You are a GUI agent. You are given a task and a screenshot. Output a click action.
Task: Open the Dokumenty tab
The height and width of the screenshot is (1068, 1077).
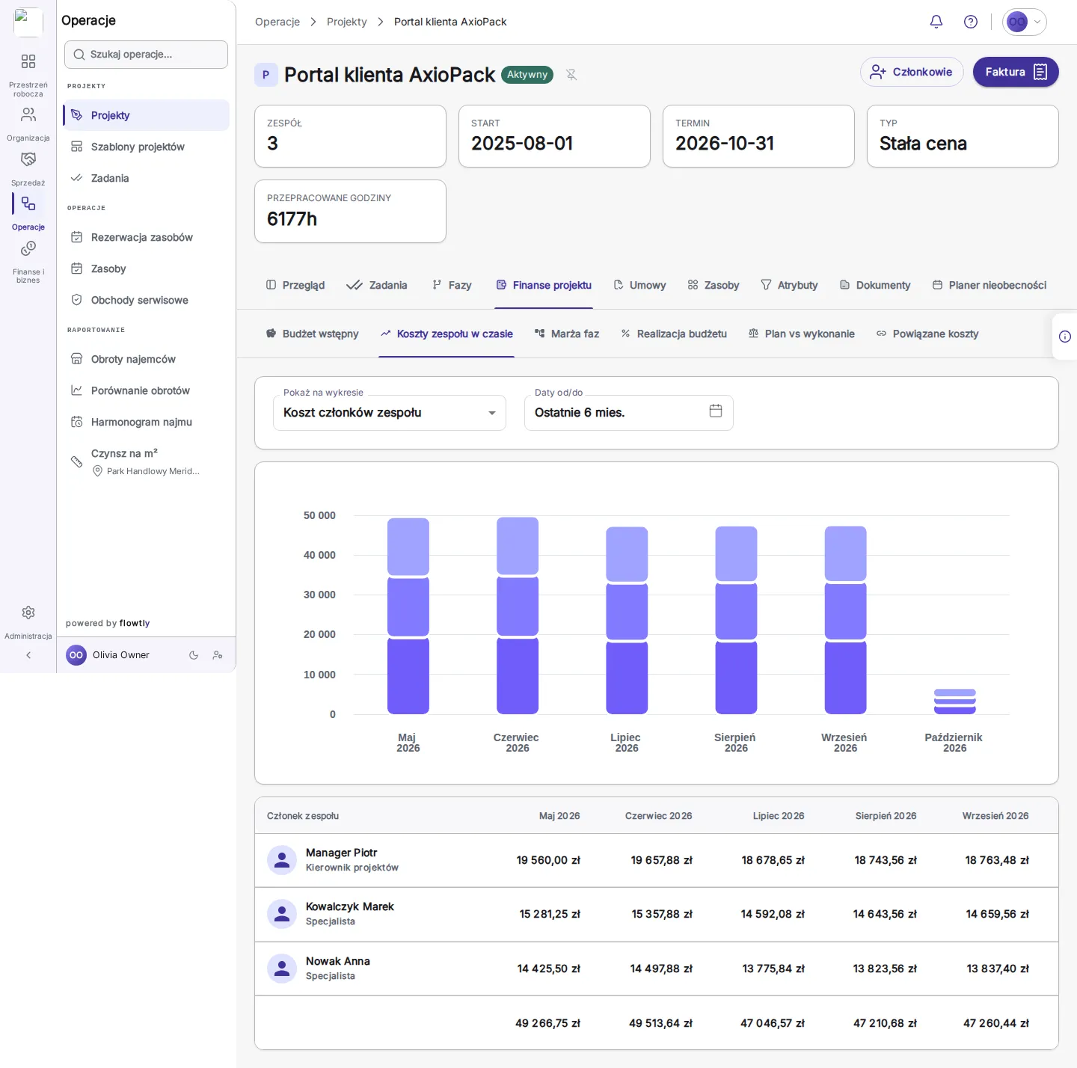[x=875, y=285]
